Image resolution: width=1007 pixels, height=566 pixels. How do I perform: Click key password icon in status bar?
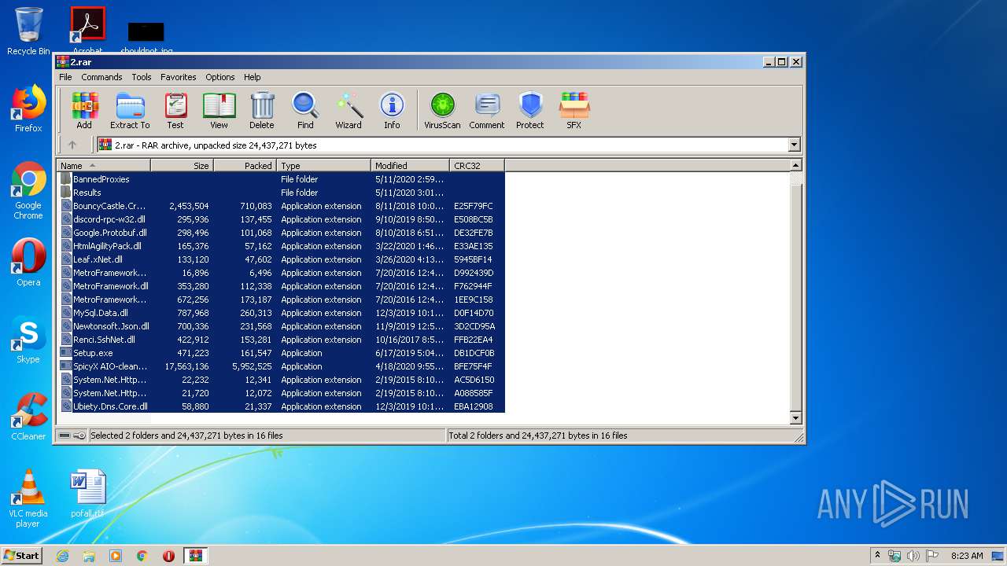pos(79,436)
